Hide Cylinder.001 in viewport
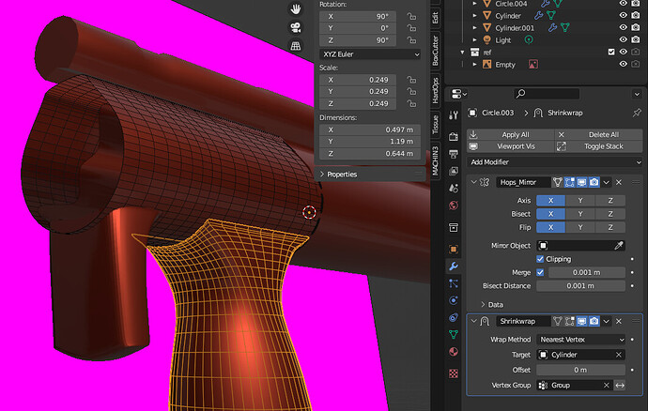This screenshot has height=411, width=648. (x=624, y=27)
